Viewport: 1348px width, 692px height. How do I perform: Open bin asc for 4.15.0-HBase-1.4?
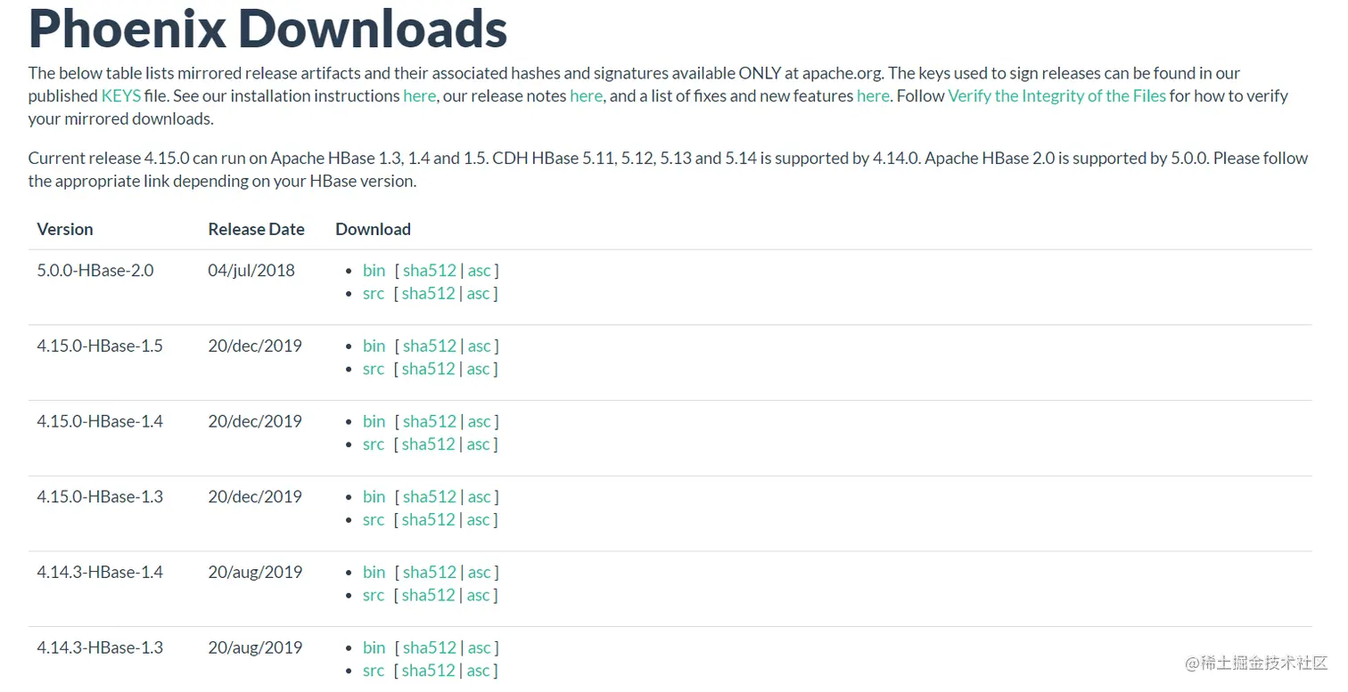(479, 421)
